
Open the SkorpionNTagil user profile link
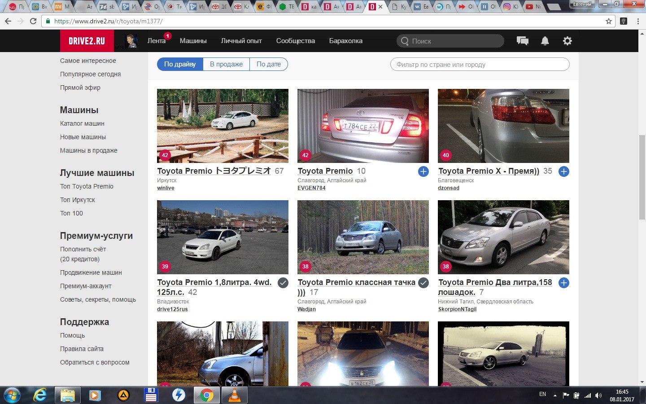pos(457,309)
